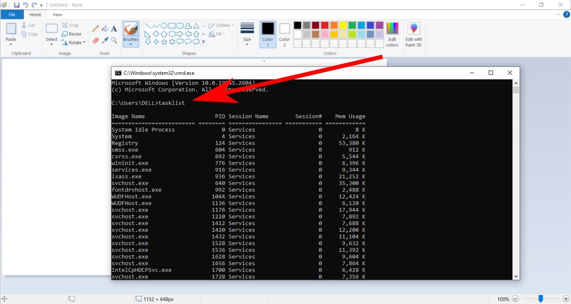The width and height of the screenshot is (571, 304).
Task: Select the Text tool
Action: coord(113,28)
